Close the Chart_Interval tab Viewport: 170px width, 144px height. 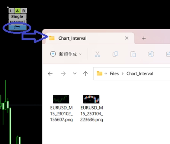point(126,38)
